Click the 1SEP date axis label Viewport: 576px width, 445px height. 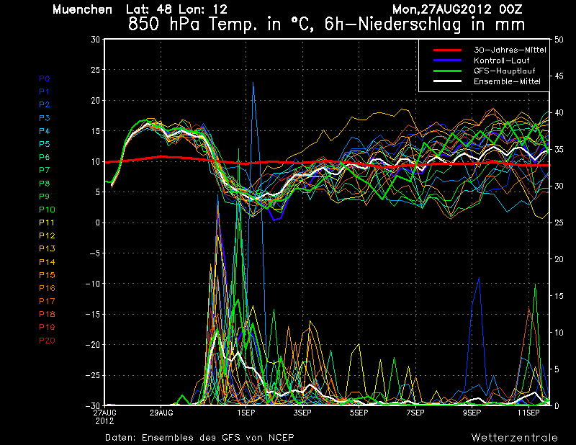pos(246,413)
